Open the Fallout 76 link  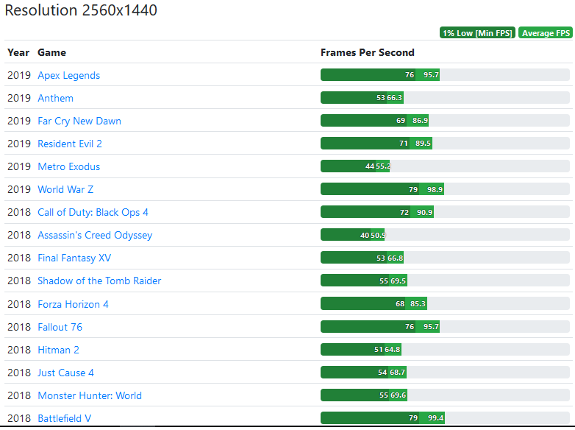(x=60, y=327)
